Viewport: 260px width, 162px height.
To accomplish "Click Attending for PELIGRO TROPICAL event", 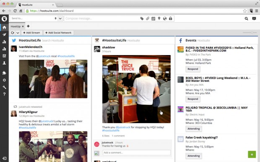I will [194, 129].
